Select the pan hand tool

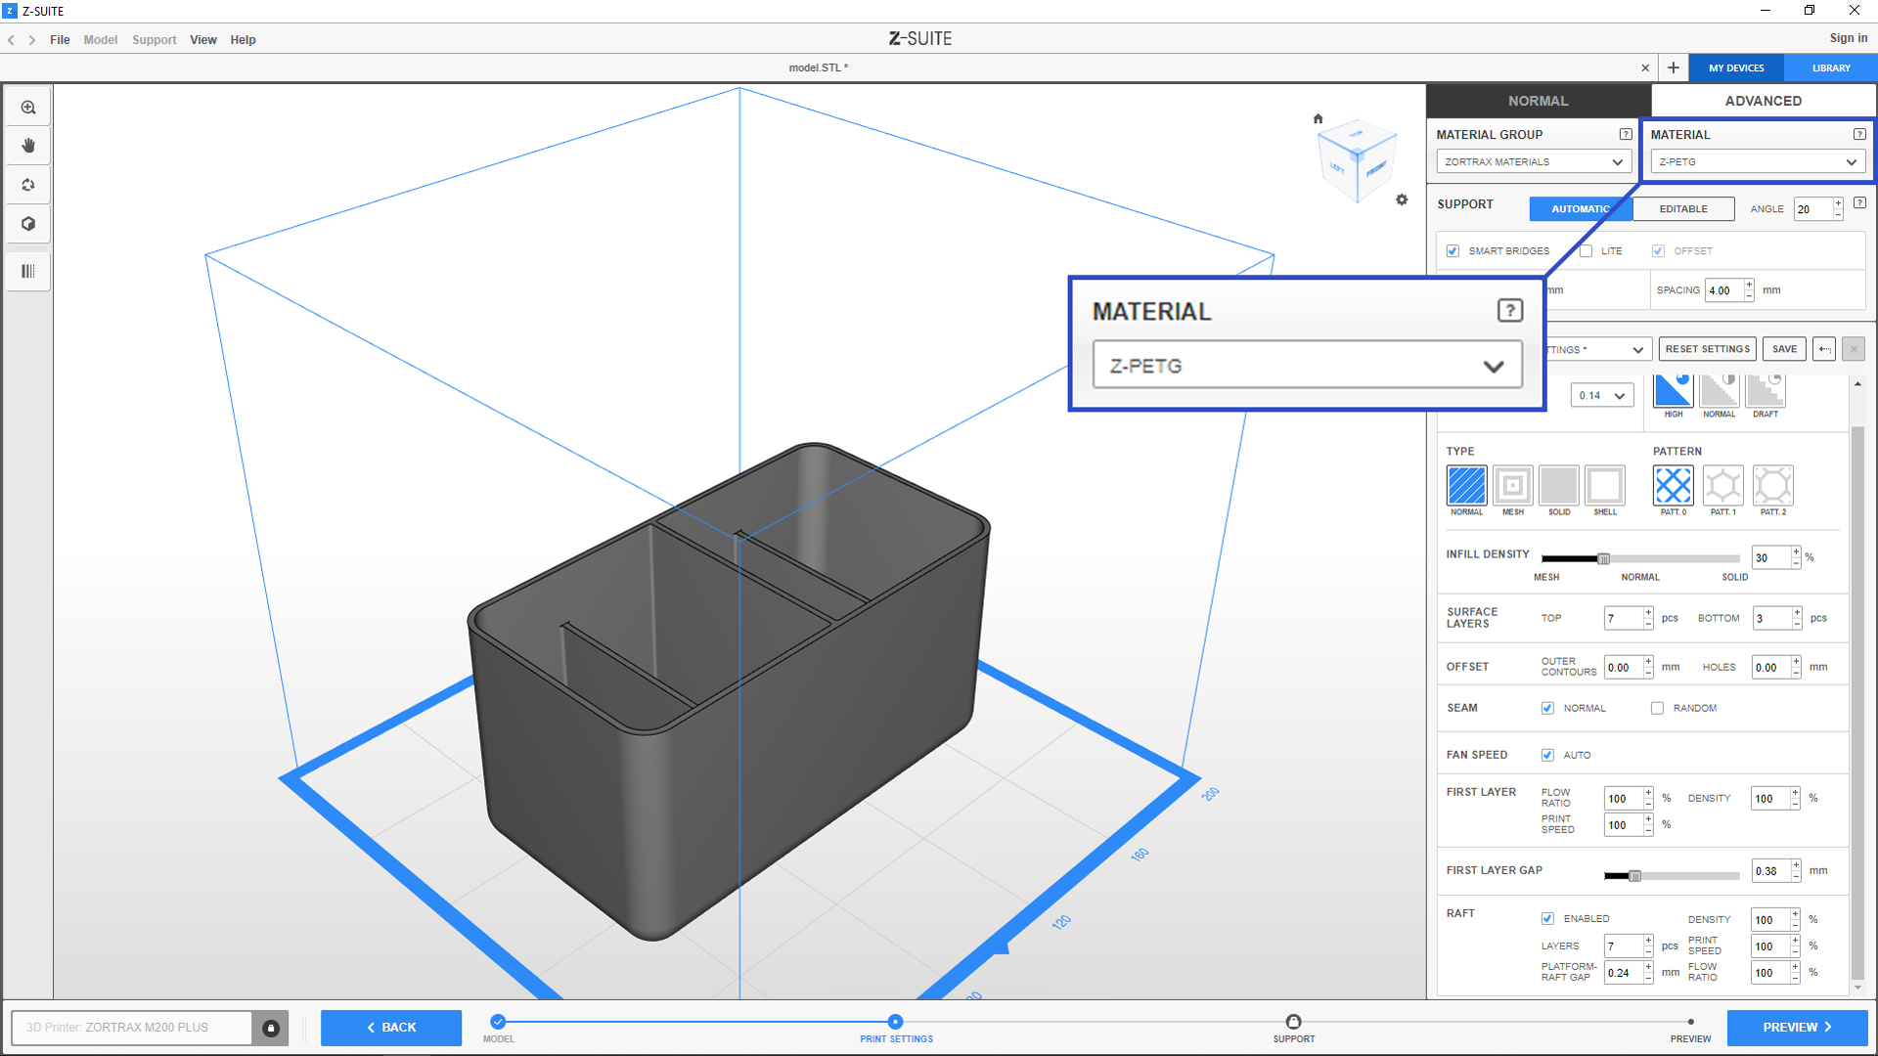(x=28, y=146)
